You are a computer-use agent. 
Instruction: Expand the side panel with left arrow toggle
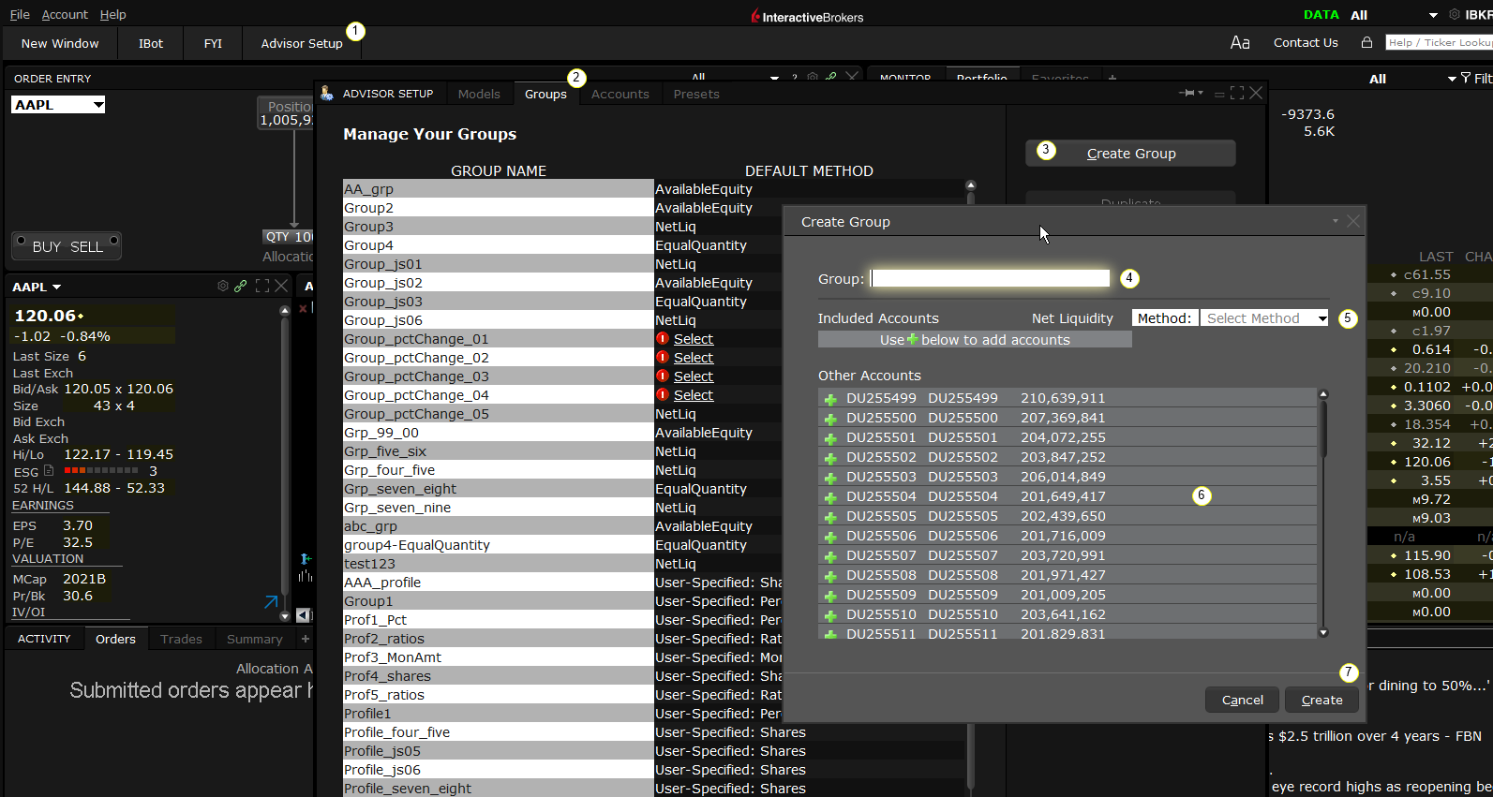click(304, 615)
